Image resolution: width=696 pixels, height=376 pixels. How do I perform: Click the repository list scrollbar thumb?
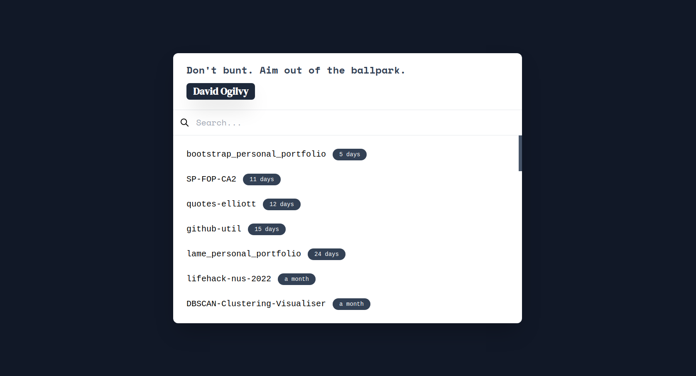520,153
